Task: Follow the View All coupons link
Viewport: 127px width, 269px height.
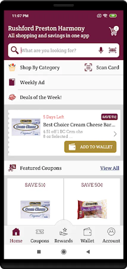Action: [x=109, y=168]
